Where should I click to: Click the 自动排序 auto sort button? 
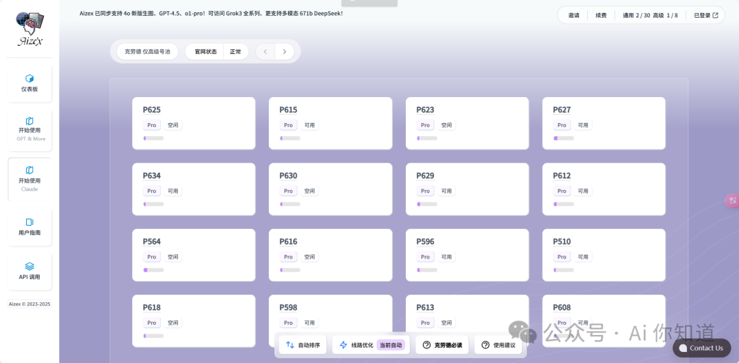click(302, 345)
